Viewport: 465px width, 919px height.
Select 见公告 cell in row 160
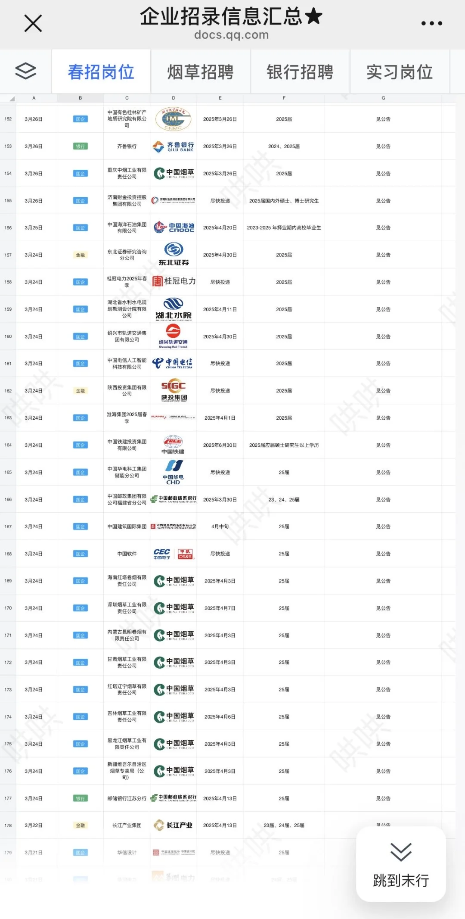[383, 336]
